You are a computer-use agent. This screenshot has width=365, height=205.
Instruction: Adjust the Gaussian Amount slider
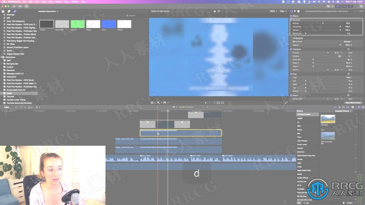[x=323, y=23]
